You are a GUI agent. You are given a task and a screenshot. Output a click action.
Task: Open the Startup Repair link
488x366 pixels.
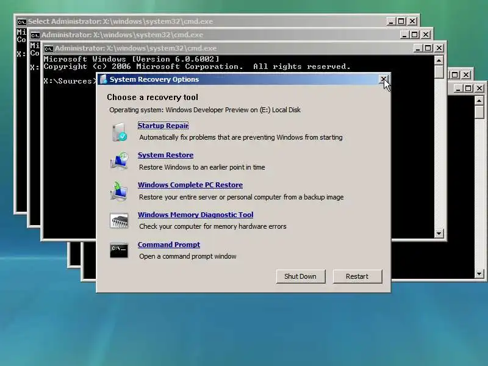tap(163, 126)
